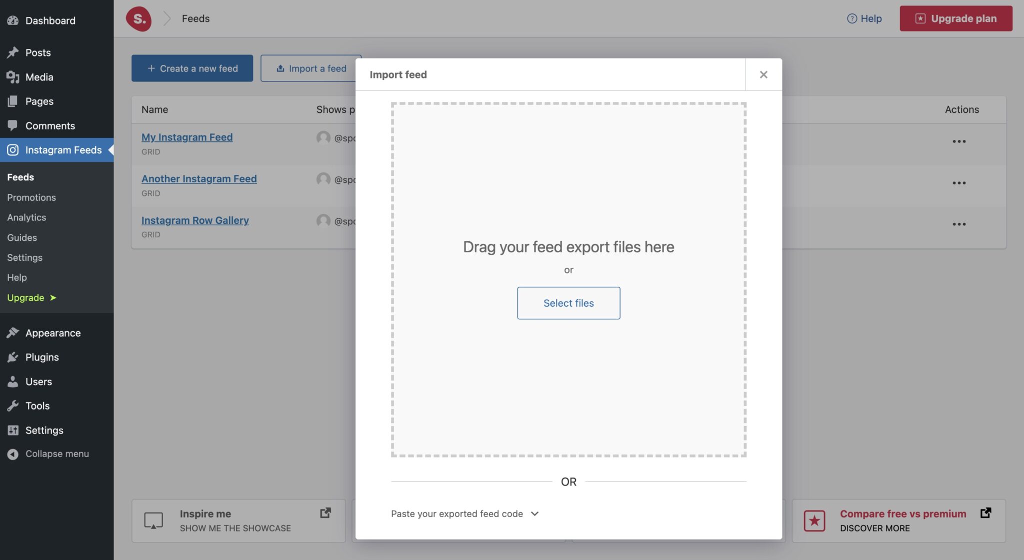
Task: Click the upload icon on Import a feed
Action: [x=280, y=68]
